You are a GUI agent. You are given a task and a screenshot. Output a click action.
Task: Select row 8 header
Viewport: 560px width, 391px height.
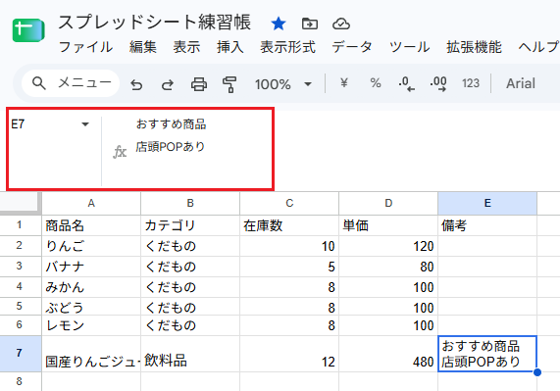(x=21, y=381)
